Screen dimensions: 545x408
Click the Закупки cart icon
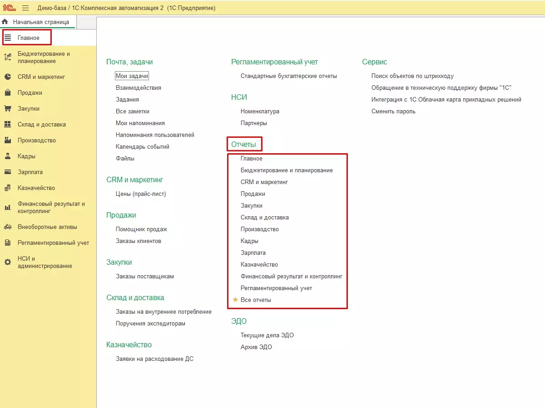point(8,108)
